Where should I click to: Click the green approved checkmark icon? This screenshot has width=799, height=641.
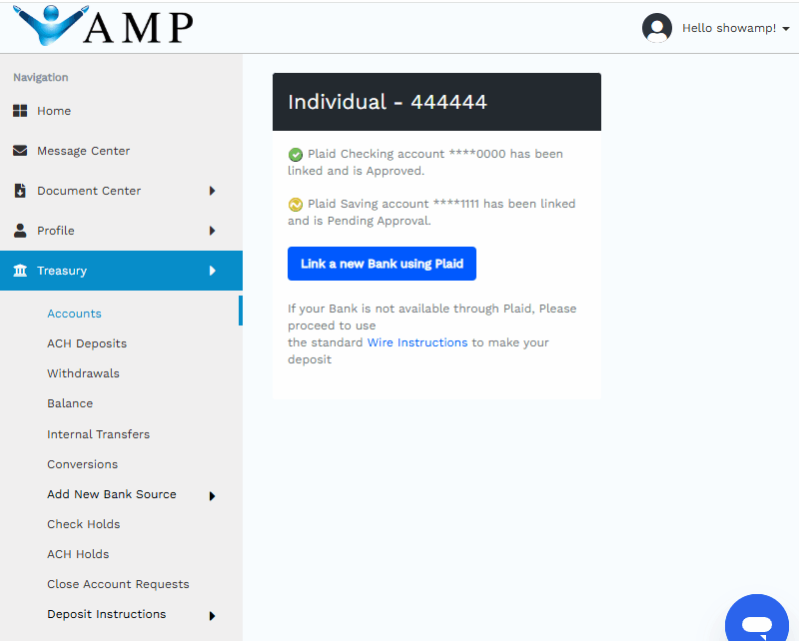coord(296,155)
